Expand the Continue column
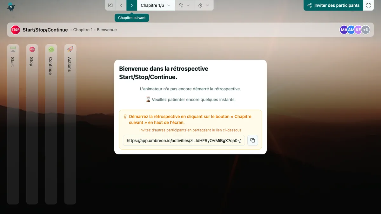The height and width of the screenshot is (214, 381). pyautogui.click(x=51, y=124)
